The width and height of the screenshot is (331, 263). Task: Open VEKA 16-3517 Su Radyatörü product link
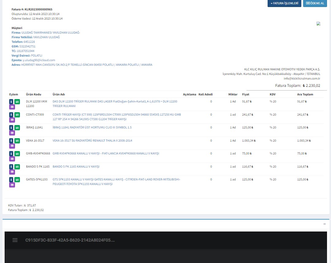coord(92,141)
